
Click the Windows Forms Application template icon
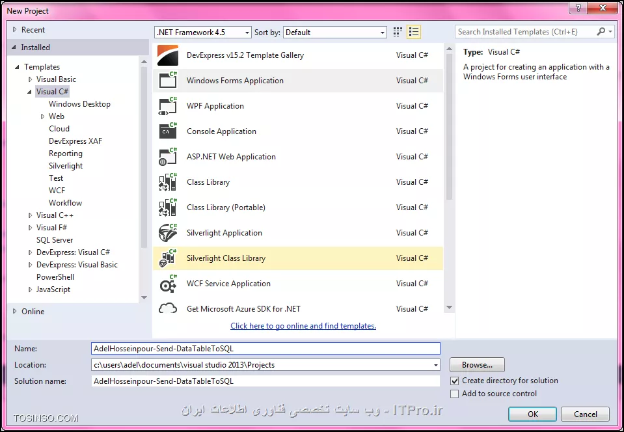[167, 81]
